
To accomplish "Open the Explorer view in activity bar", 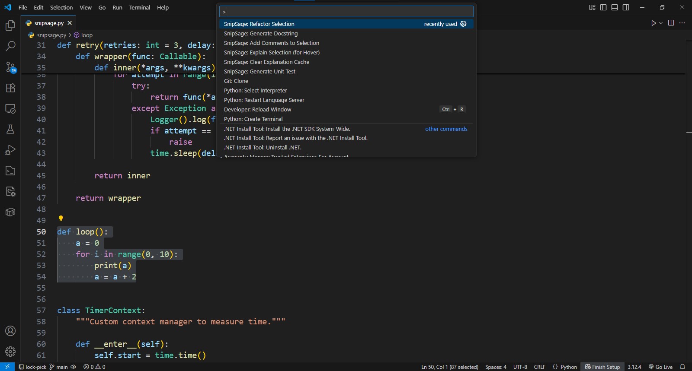I will [10, 25].
